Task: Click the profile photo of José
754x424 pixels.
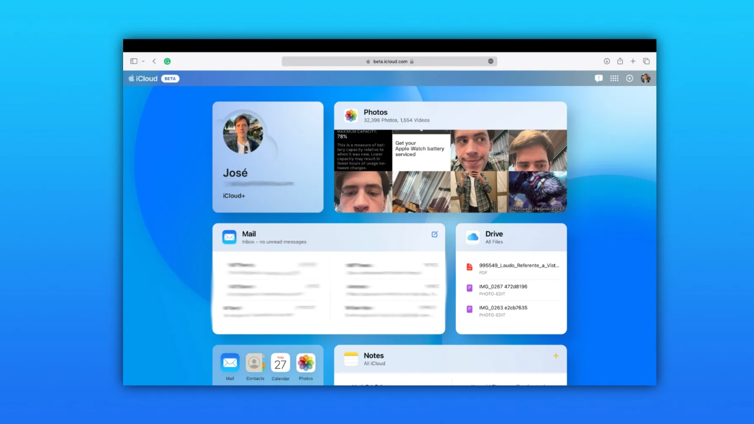Action: pos(243,134)
